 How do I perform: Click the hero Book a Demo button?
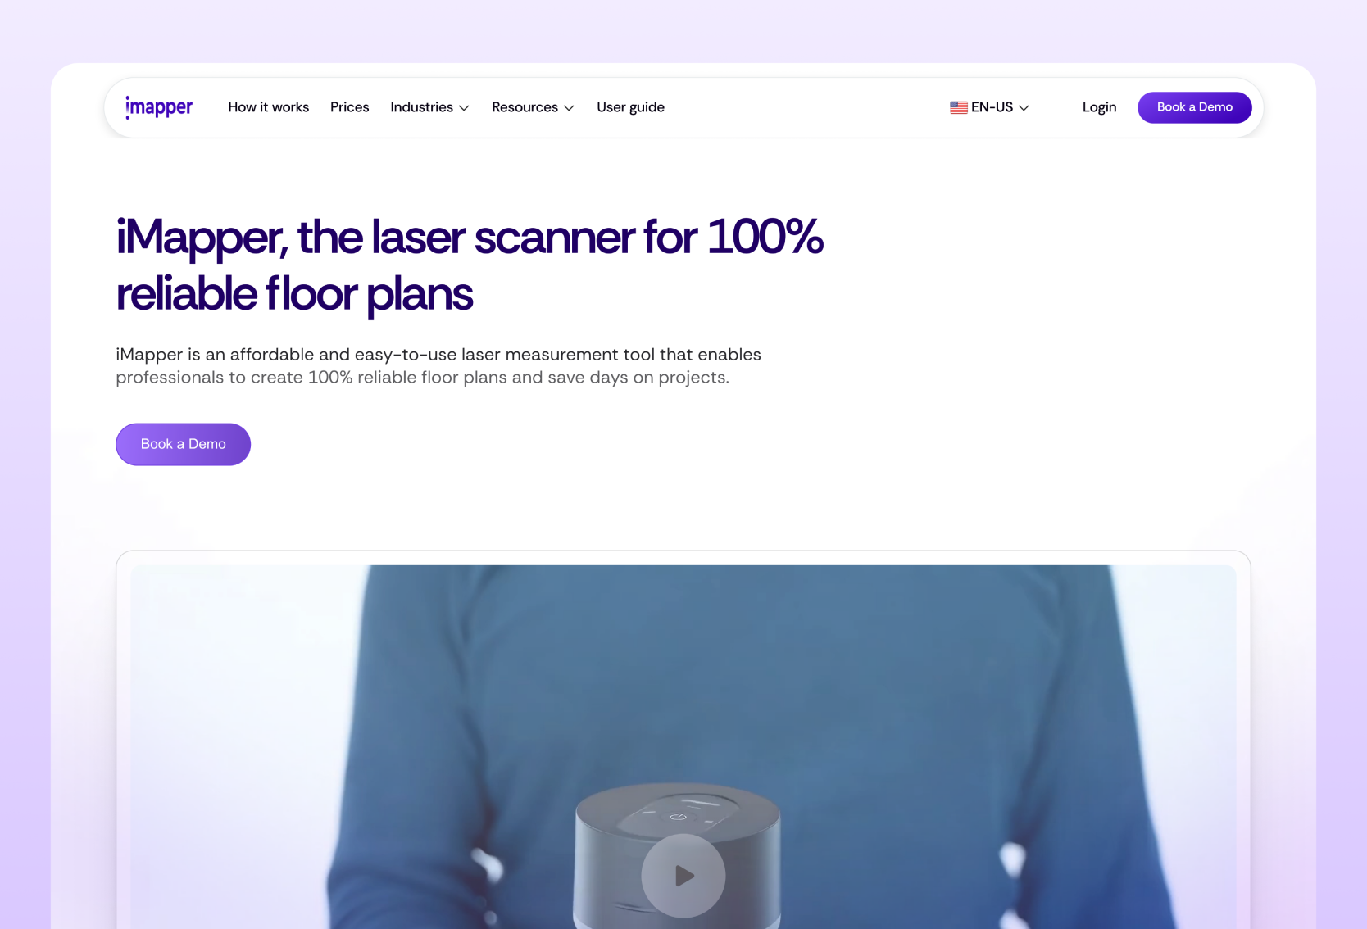(183, 444)
